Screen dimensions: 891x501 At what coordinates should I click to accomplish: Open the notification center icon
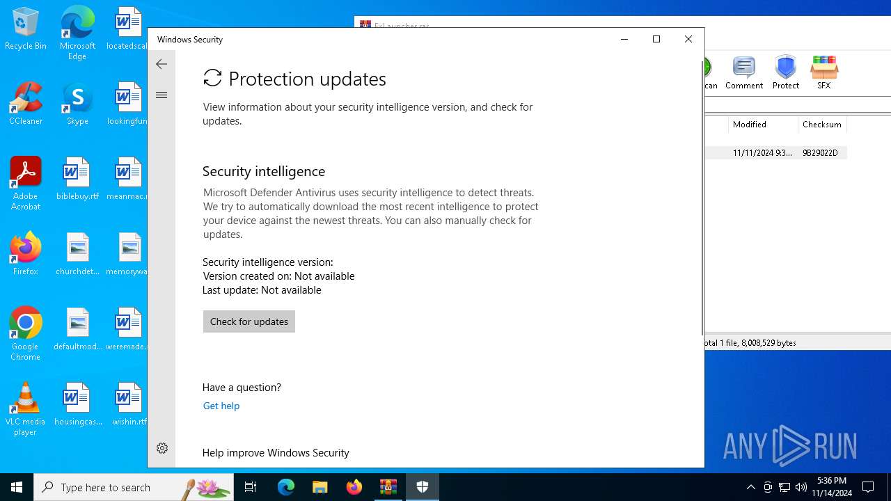(868, 487)
